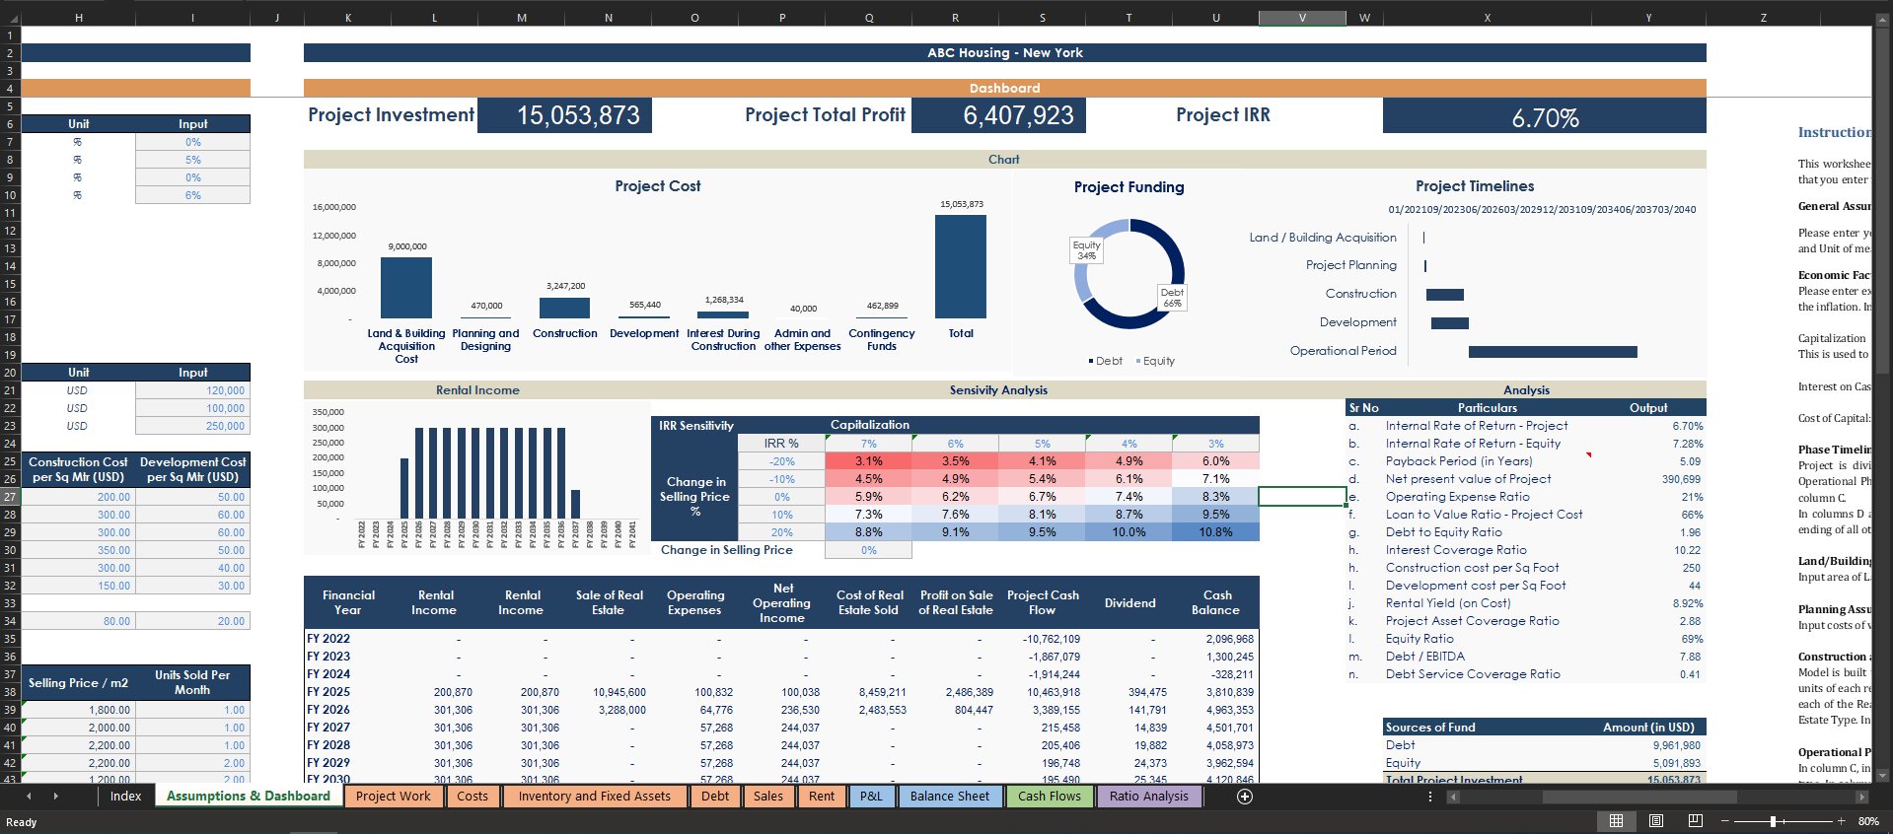The height and width of the screenshot is (834, 1893).
Task: Open the Index sheet tab
Action: tap(125, 797)
